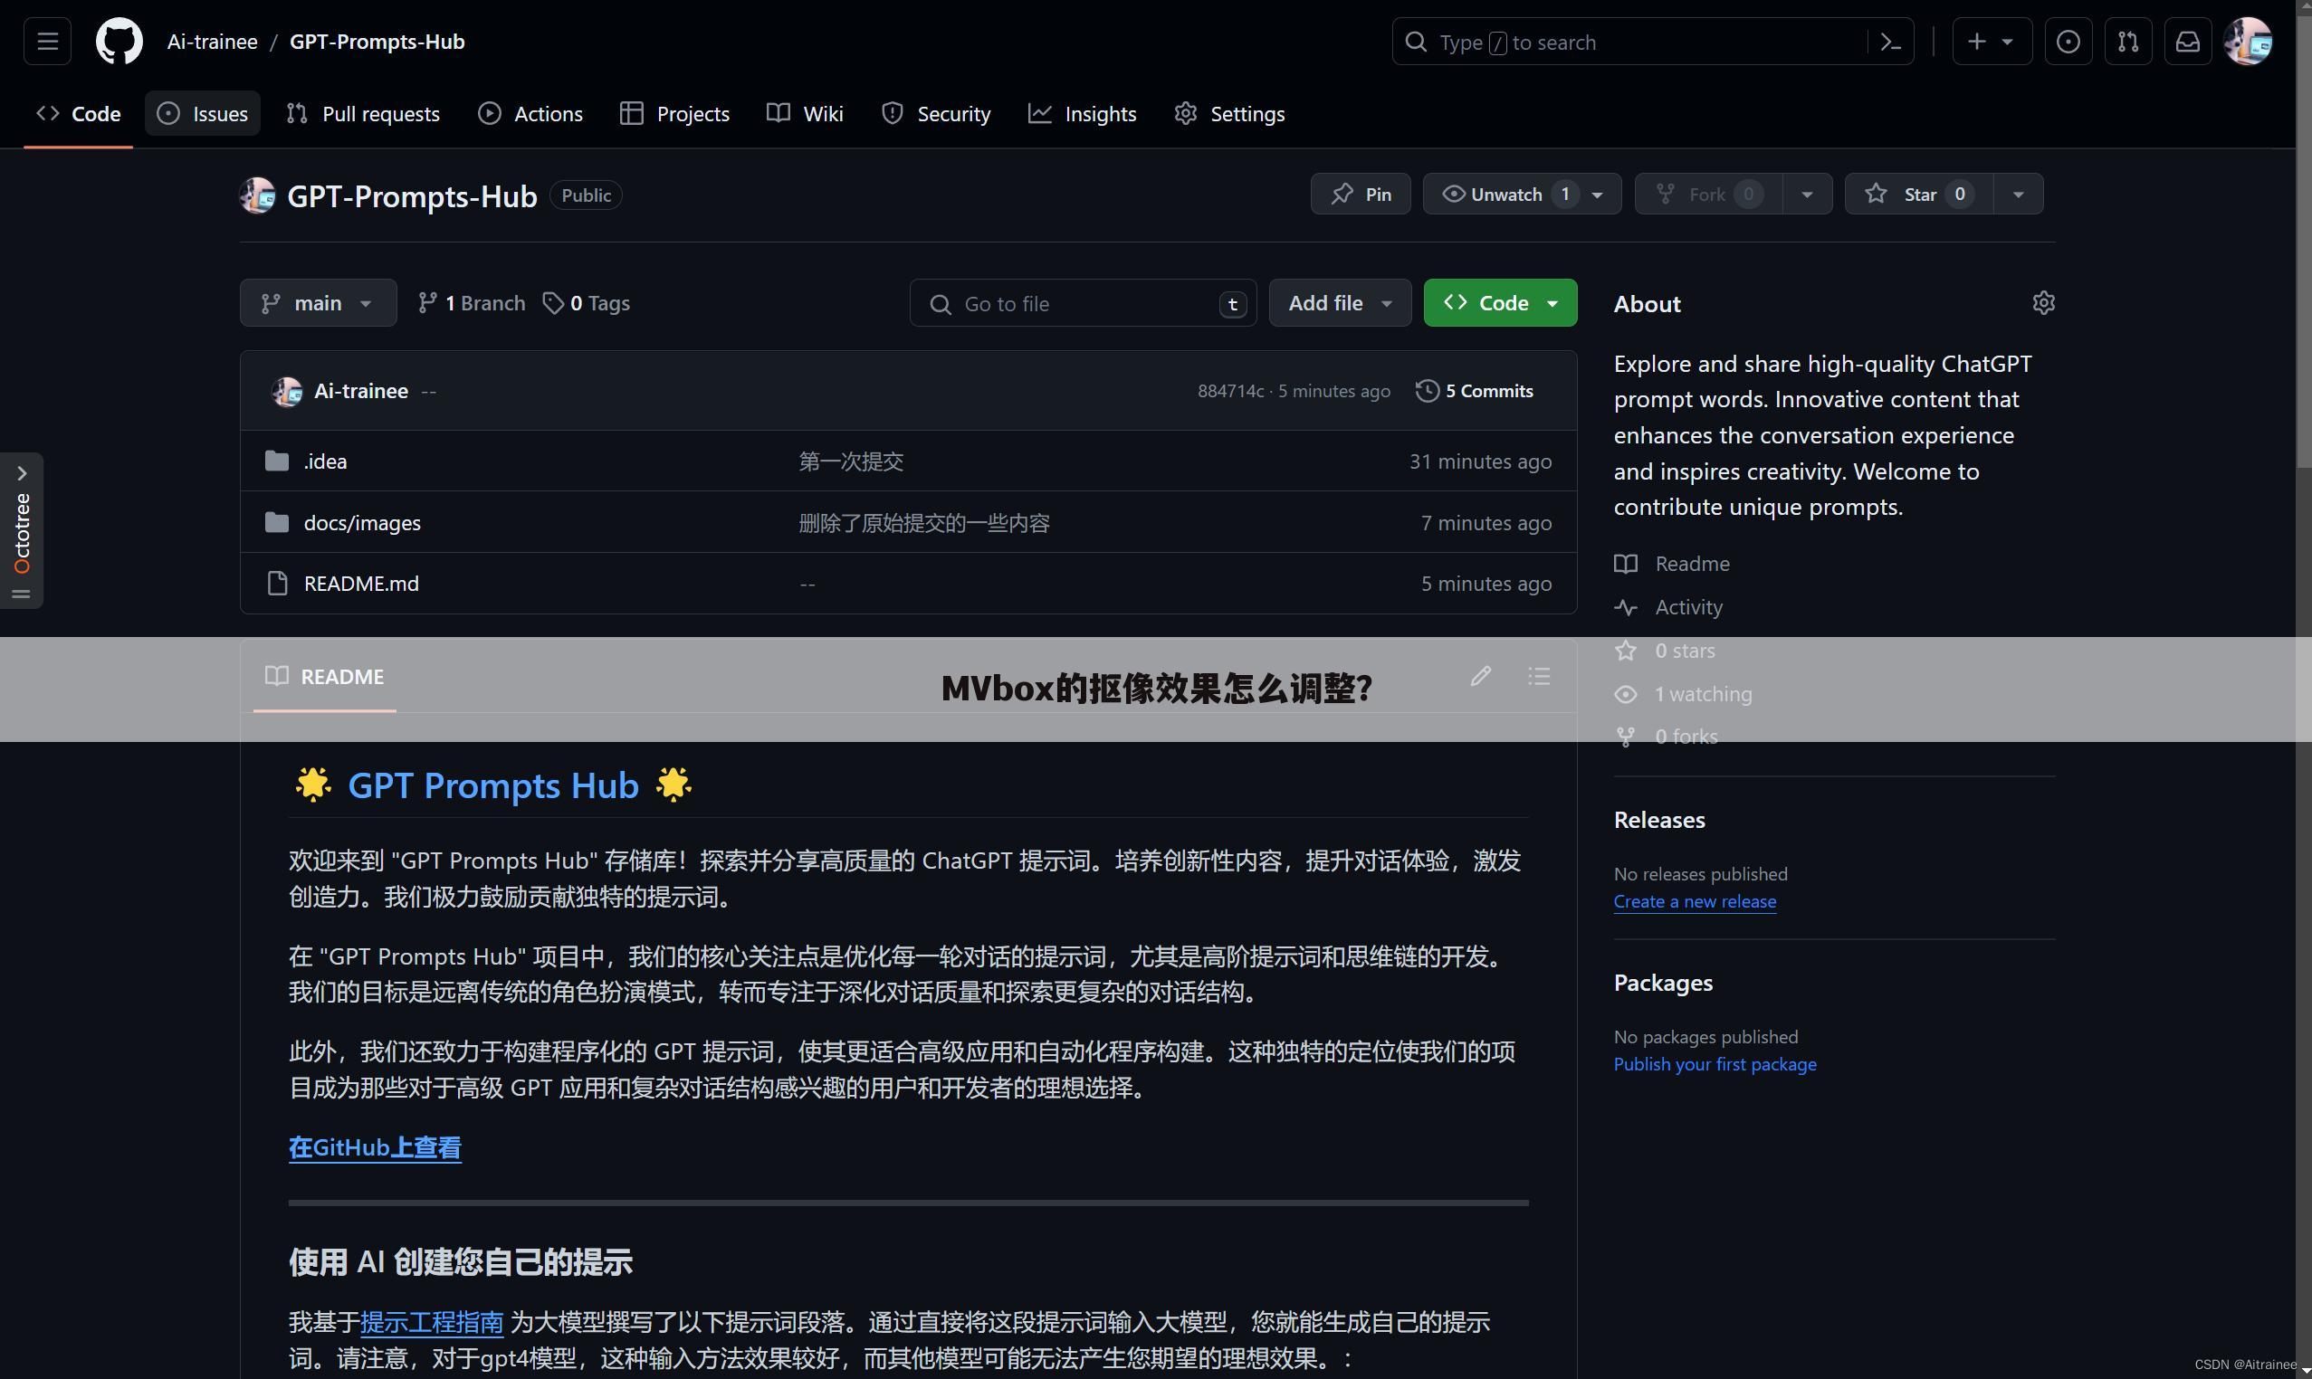Viewport: 2312px width, 1379px height.
Task: Switch to the Issues tab
Action: (203, 113)
